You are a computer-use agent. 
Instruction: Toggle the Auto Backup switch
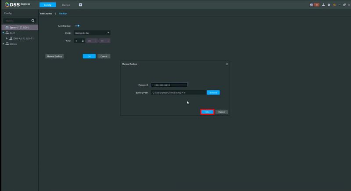point(77,26)
